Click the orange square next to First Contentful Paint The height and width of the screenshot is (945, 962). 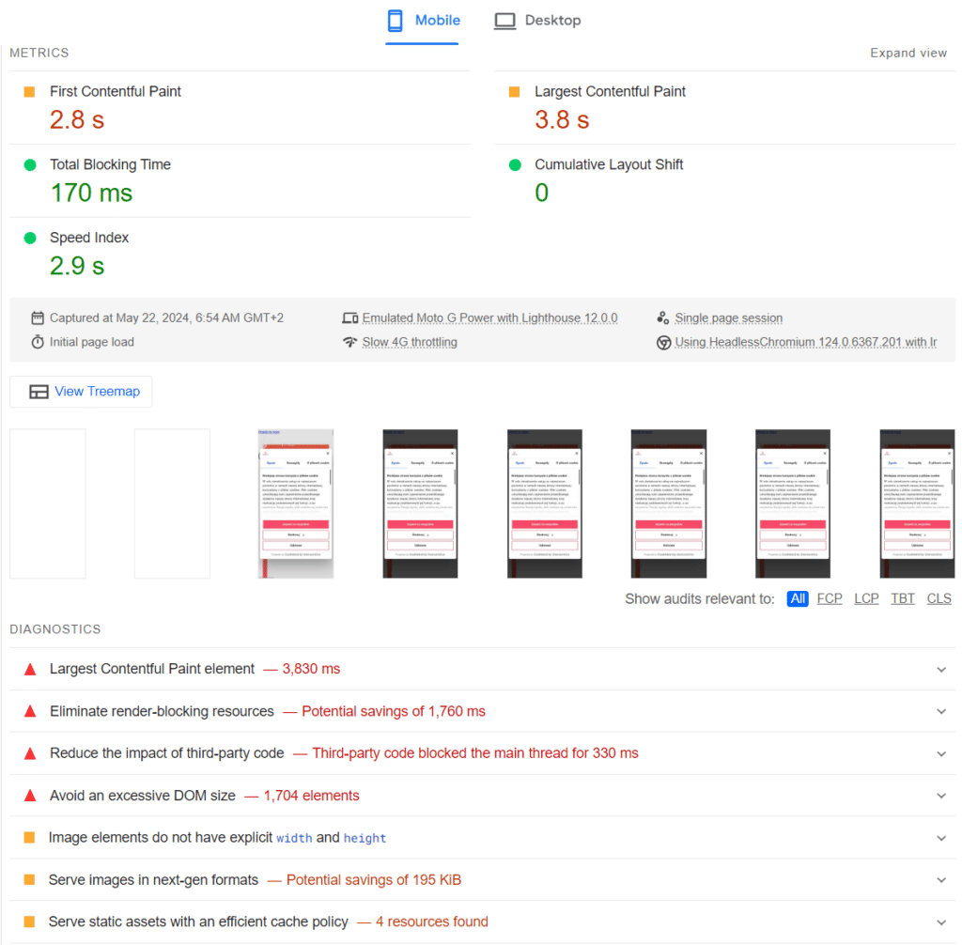tap(29, 91)
